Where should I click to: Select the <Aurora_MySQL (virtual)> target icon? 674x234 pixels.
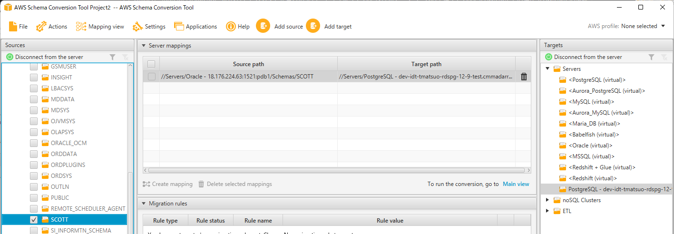click(x=563, y=113)
